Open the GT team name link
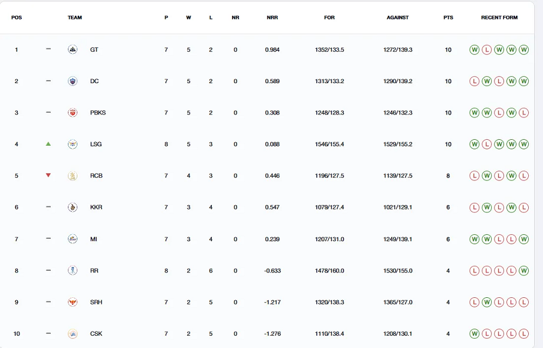Screen dimensions: 543x348 [x=94, y=50]
